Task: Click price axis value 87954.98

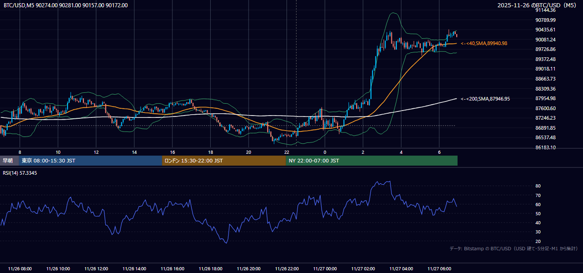Action: point(546,98)
